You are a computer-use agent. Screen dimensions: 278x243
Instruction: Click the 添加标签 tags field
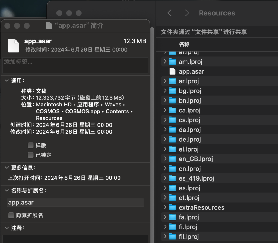tap(75, 65)
